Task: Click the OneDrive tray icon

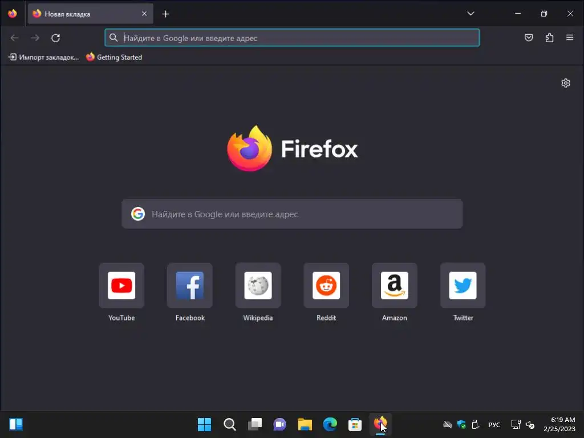Action: point(447,424)
